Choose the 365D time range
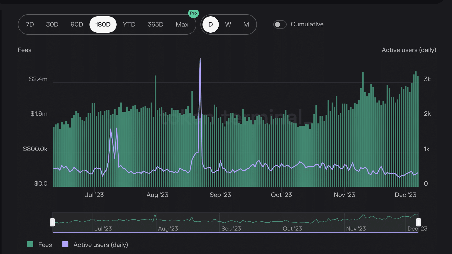This screenshot has width=452, height=254. tap(155, 24)
